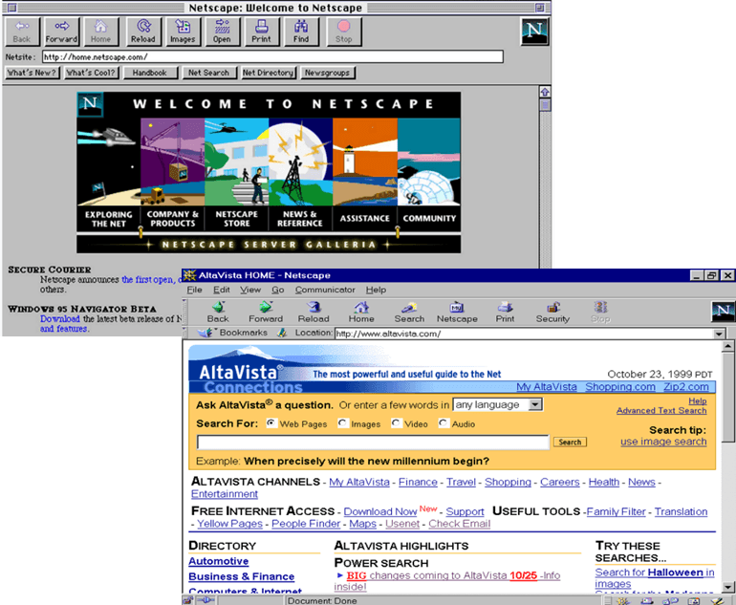Click the use image search tip link

pyautogui.click(x=663, y=442)
